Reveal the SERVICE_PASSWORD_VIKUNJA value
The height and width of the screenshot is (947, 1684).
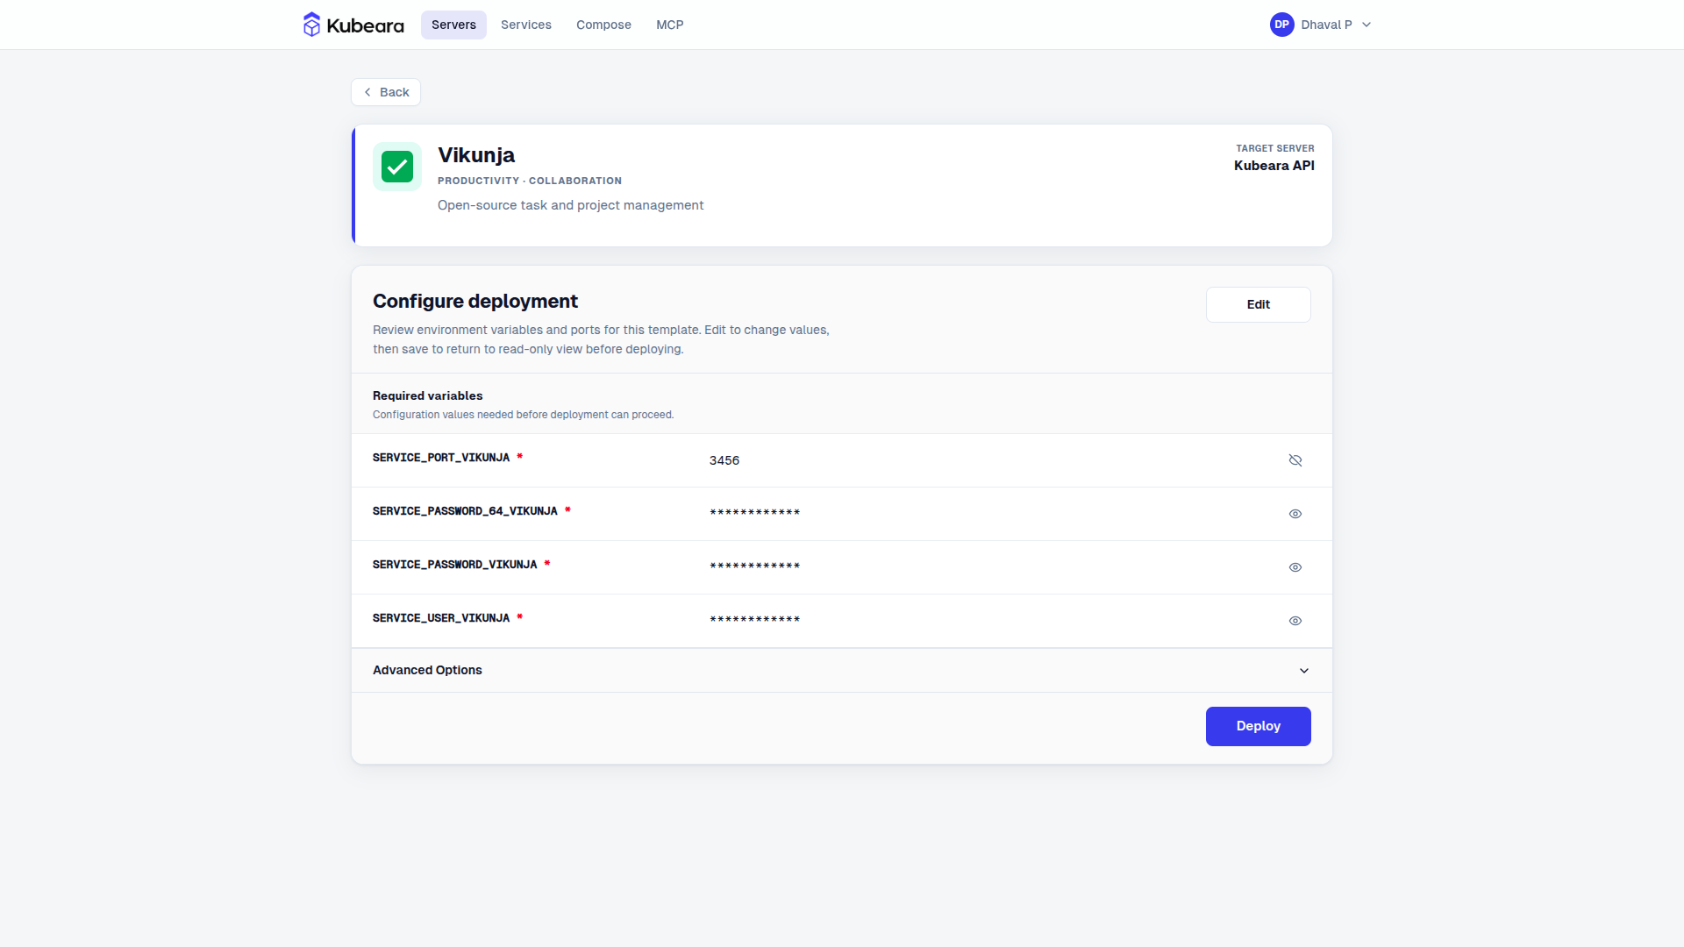(1295, 567)
